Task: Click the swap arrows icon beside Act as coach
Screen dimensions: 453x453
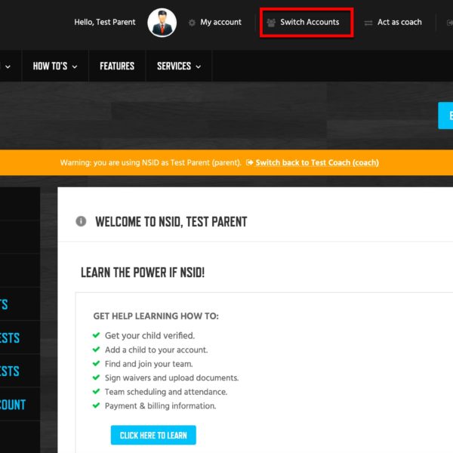Action: pos(368,23)
